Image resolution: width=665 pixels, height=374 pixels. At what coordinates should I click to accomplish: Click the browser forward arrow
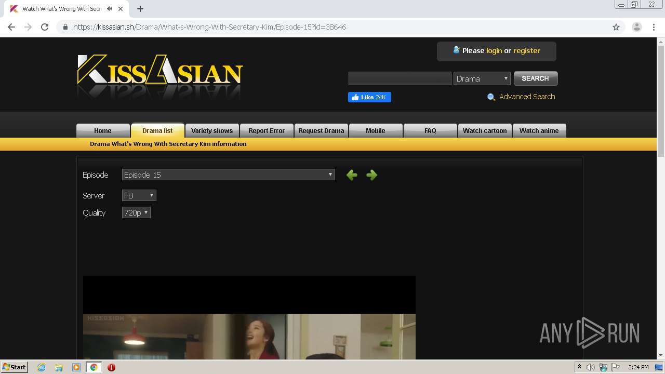point(28,27)
